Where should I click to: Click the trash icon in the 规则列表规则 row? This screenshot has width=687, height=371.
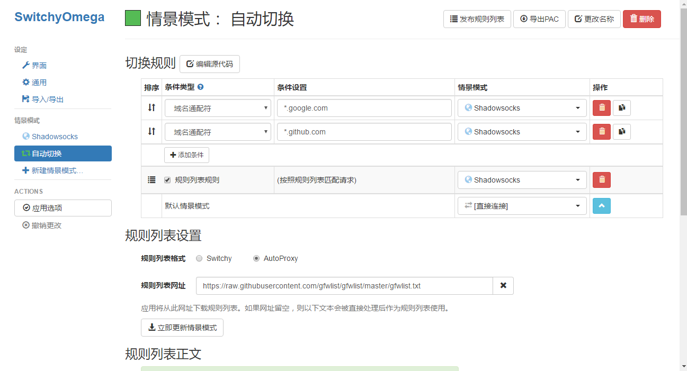(602, 180)
